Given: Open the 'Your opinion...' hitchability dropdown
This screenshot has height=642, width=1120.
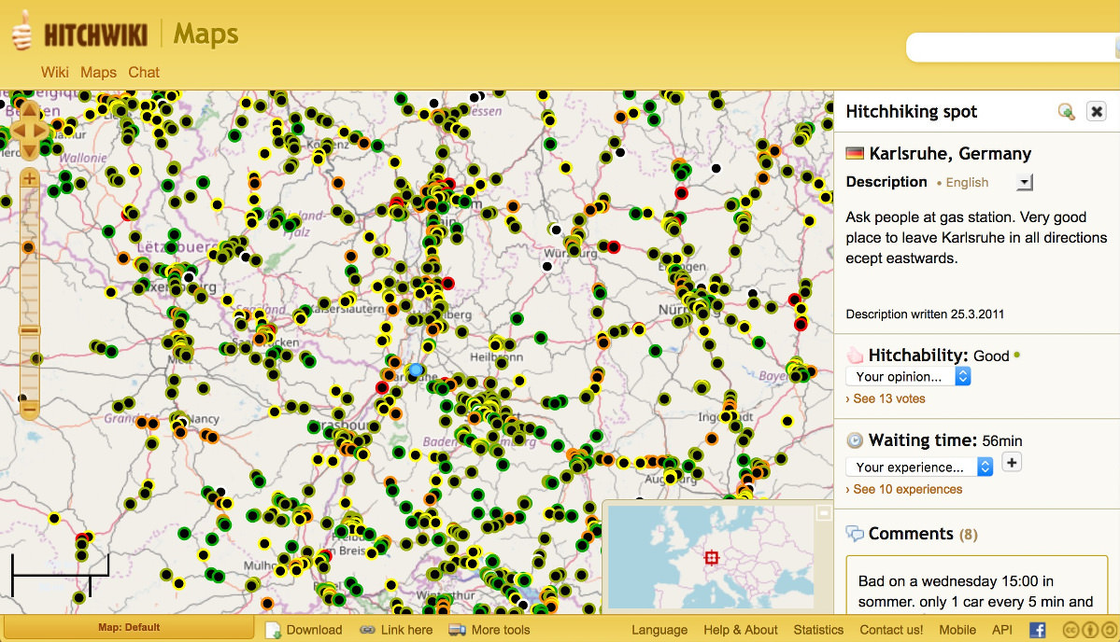Looking at the screenshot, I should pos(908,376).
